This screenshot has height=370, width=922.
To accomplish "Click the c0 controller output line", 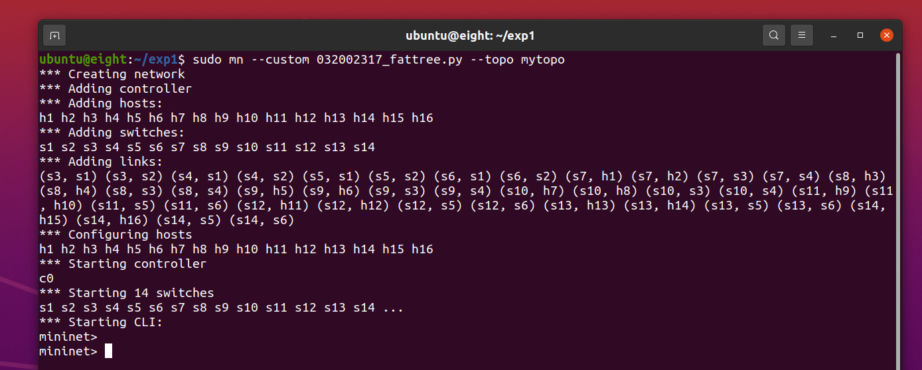I will [x=46, y=278].
